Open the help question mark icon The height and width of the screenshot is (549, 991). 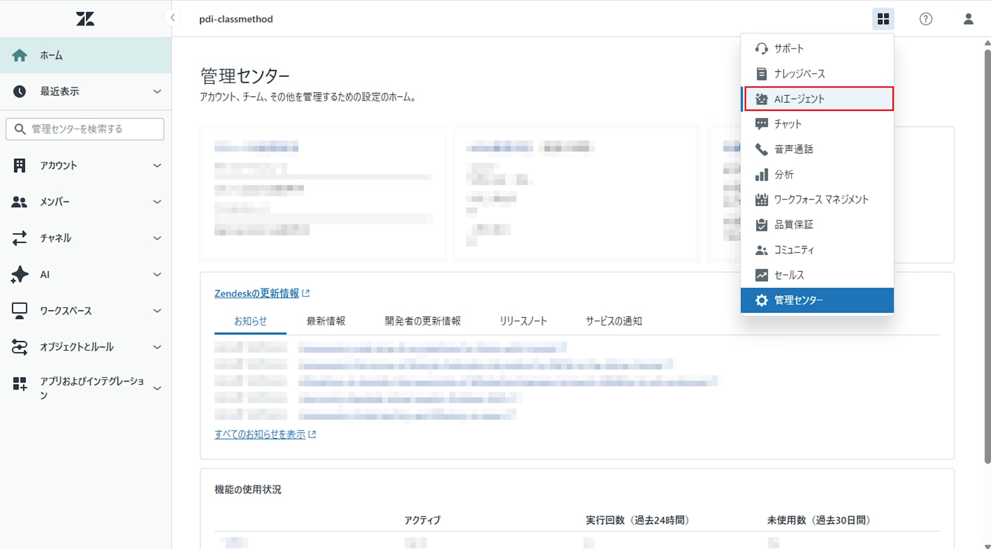926,19
